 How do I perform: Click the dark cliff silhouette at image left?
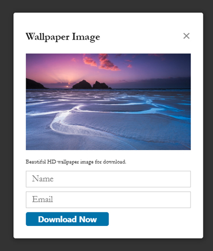[36, 84]
